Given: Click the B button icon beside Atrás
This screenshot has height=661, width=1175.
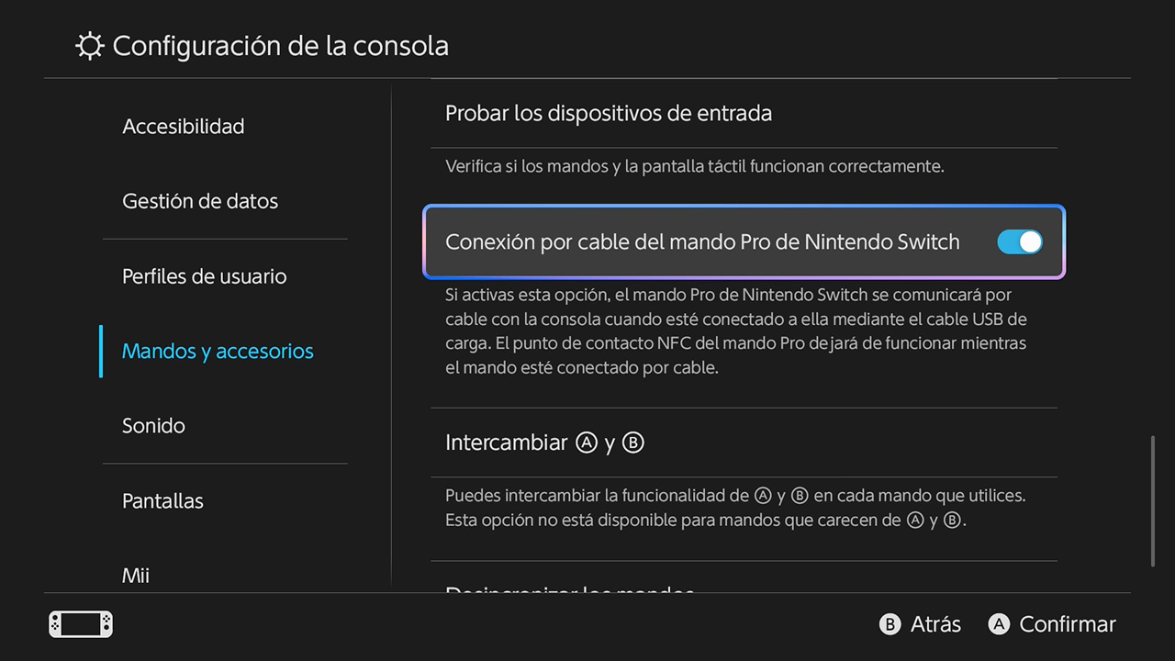Looking at the screenshot, I should click(890, 624).
